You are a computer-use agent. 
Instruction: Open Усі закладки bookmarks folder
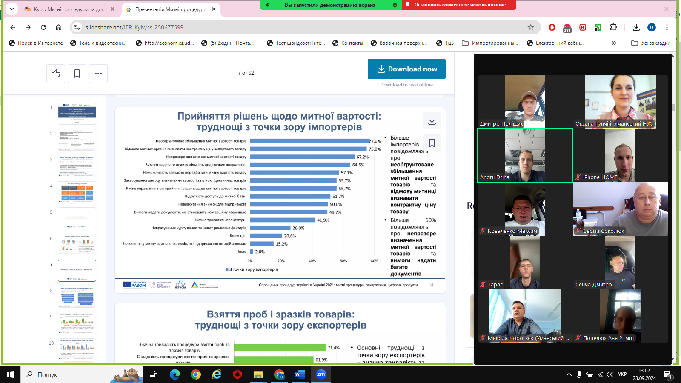651,43
